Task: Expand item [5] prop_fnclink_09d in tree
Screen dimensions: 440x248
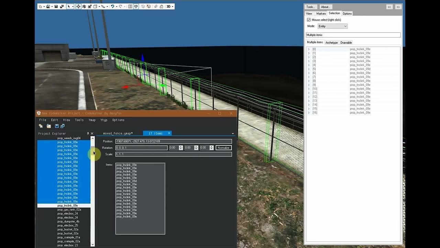Action: click(309, 69)
